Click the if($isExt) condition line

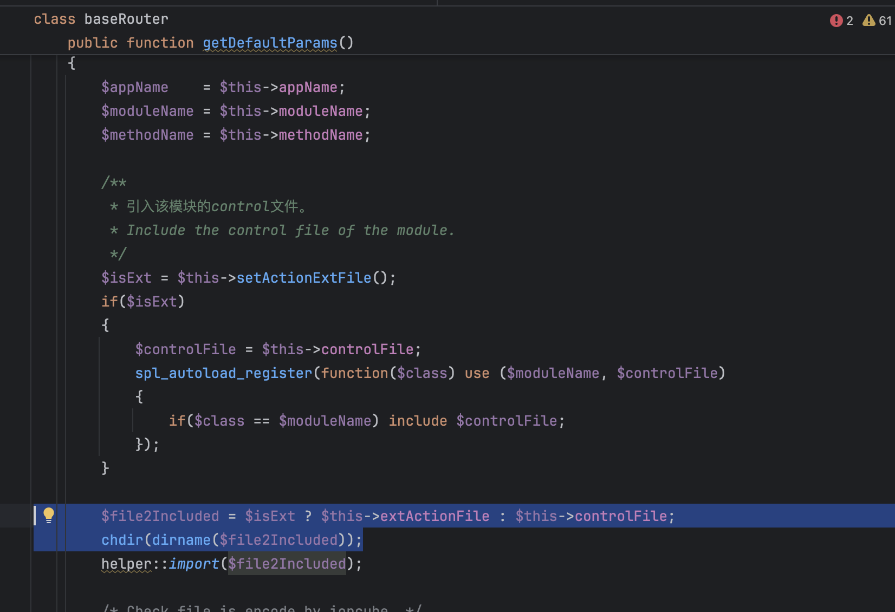143,302
